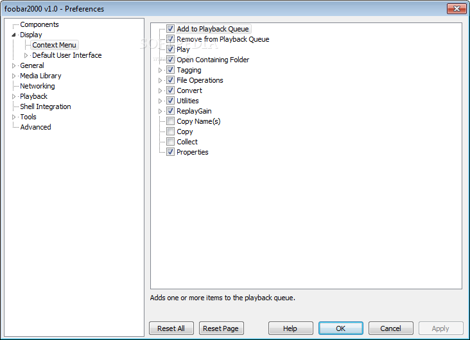Expand Default User Interface node
Image resolution: width=470 pixels, height=340 pixels.
[x=26, y=55]
